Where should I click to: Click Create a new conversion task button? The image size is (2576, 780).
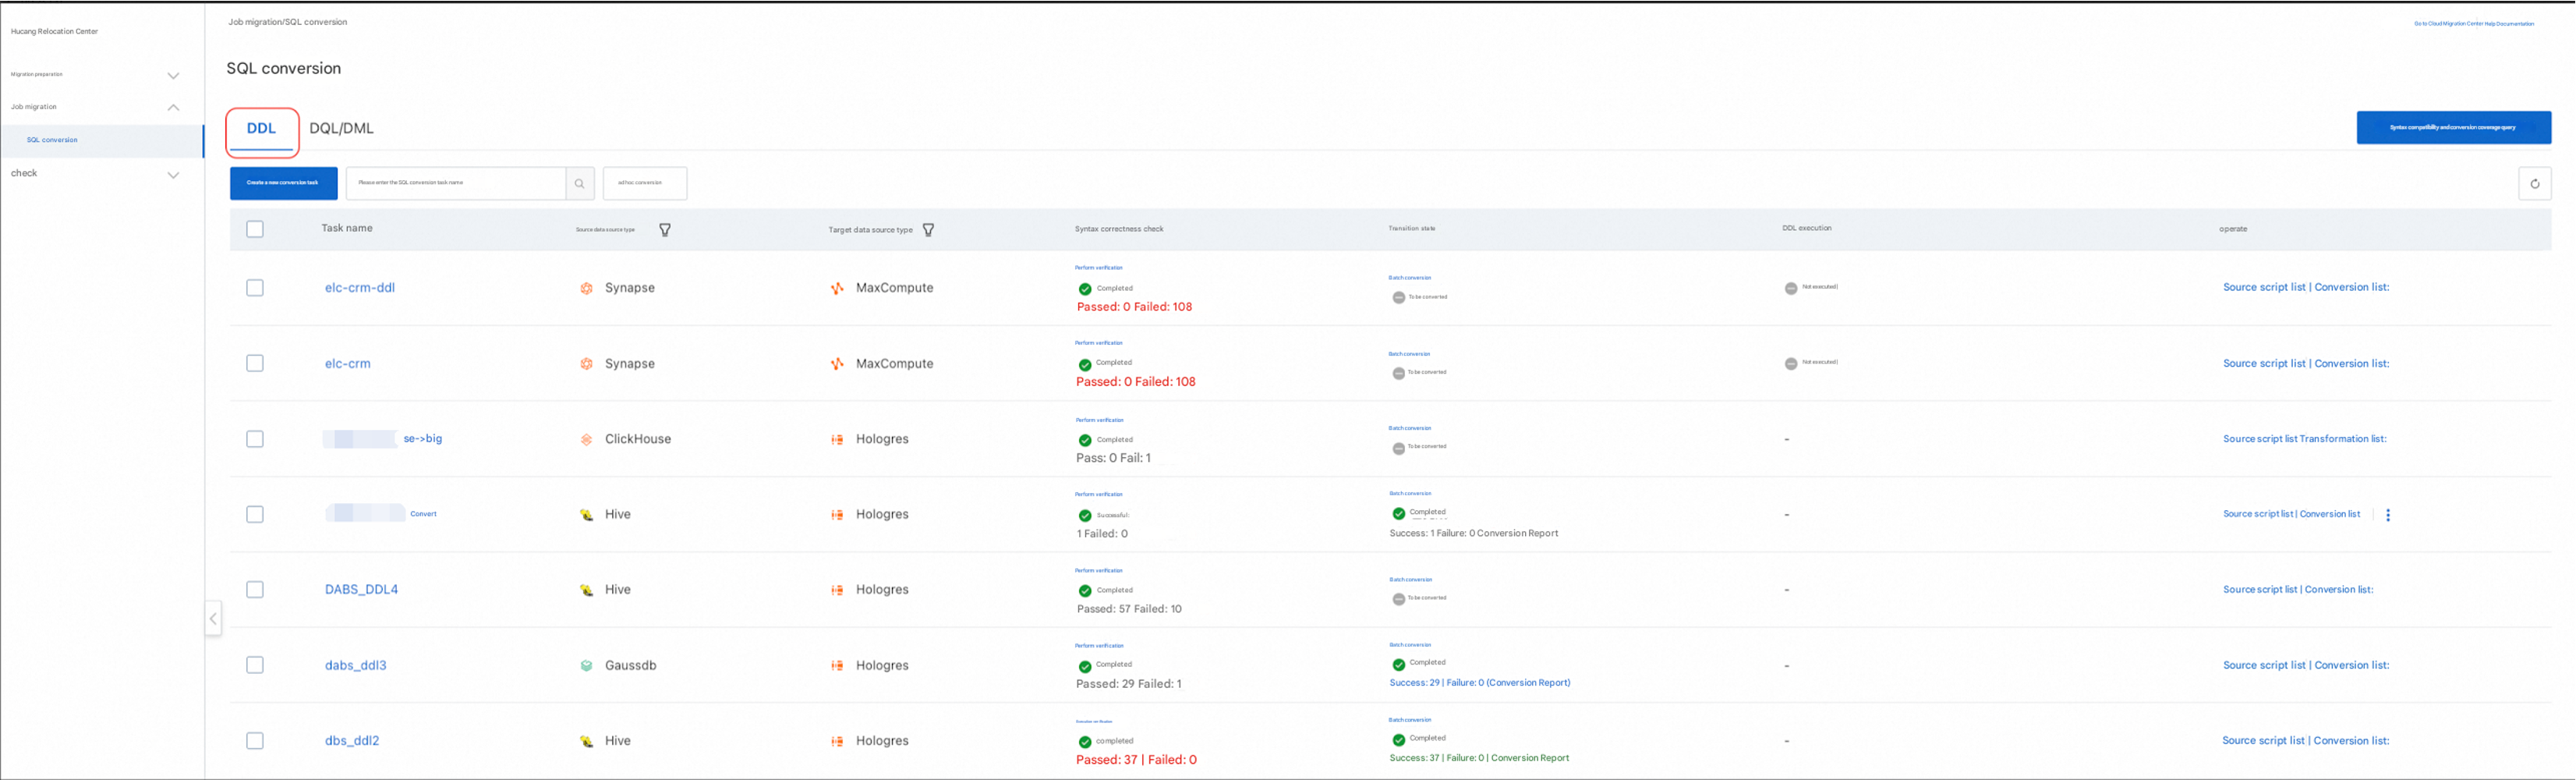point(283,183)
